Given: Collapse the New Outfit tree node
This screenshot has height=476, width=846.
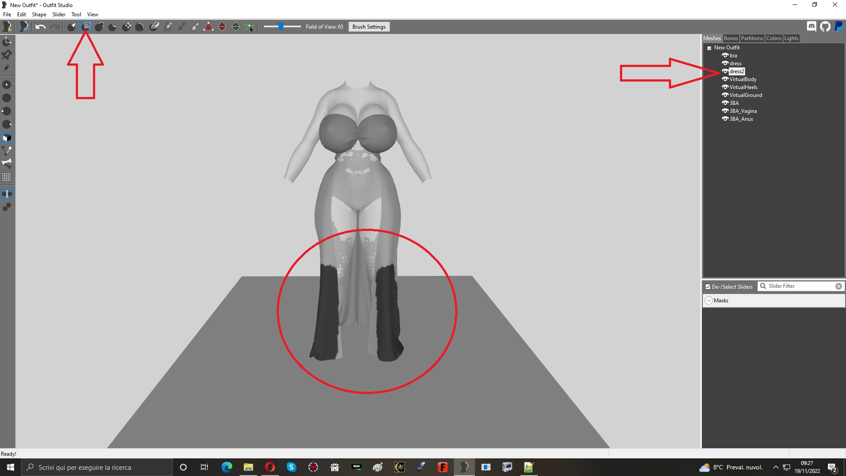Looking at the screenshot, I should coord(709,47).
